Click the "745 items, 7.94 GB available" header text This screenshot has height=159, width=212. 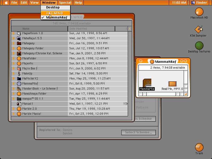[72, 23]
